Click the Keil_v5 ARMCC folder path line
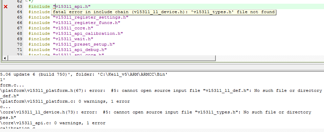Image resolution: width=324 pixels, height=132 pixels. pyautogui.click(x=84, y=74)
